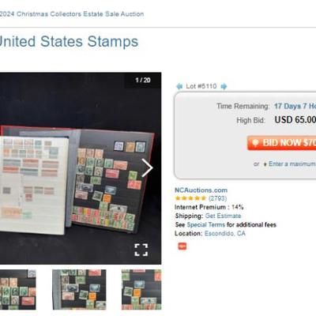This screenshot has width=316, height=316.
Task: Click the United States Stamps title
Action: (x=69, y=42)
